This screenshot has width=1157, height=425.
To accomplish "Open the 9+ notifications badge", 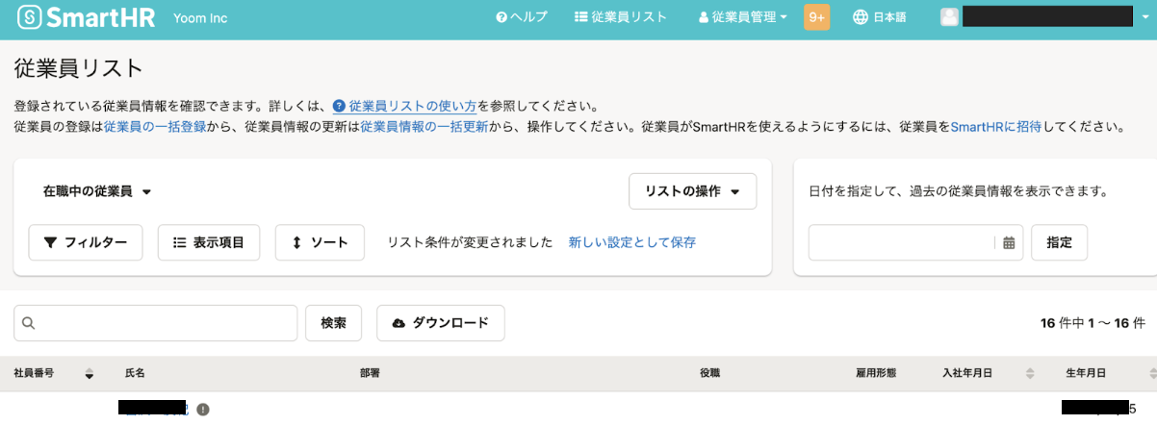I will (817, 17).
